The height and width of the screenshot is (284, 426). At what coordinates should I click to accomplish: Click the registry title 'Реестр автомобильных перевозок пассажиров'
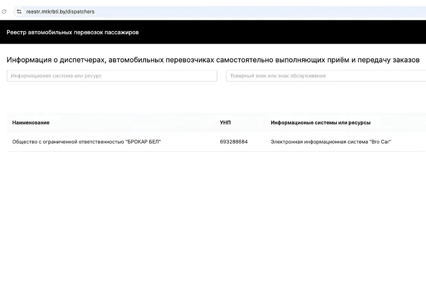[x=72, y=32]
